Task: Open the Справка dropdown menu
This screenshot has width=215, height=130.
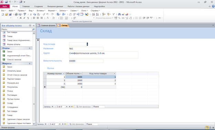Action: click(x=95, y=11)
